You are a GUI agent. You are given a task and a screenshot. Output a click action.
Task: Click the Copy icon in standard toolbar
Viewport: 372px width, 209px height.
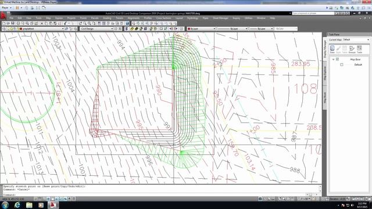click(46, 23)
